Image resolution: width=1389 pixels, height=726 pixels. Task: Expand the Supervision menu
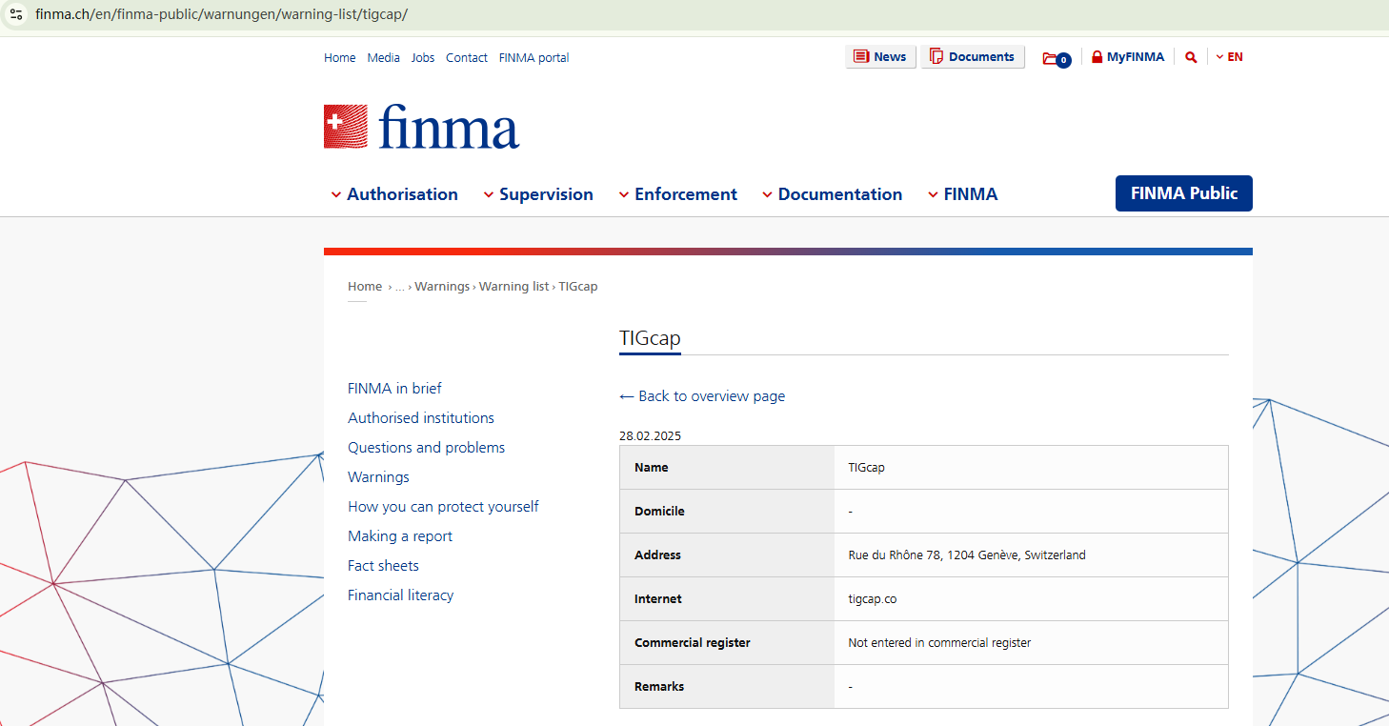538,194
